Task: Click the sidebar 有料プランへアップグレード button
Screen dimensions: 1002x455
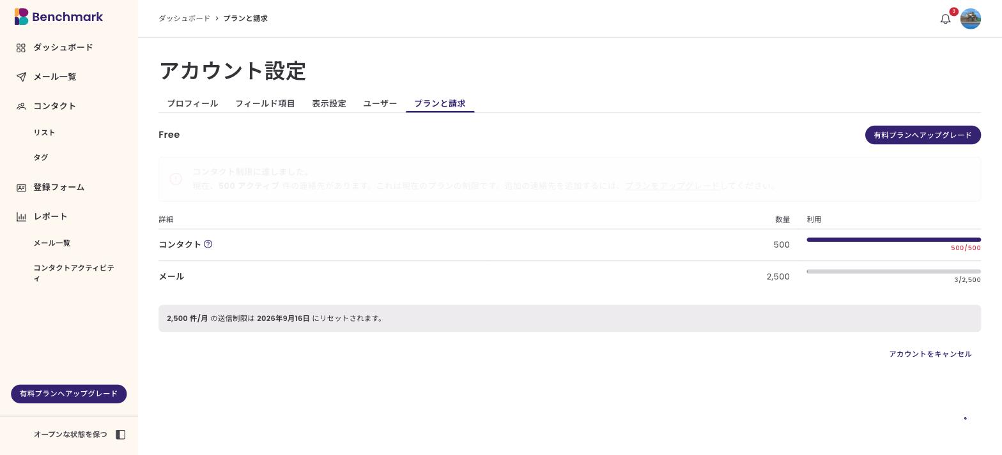Action: tap(69, 394)
